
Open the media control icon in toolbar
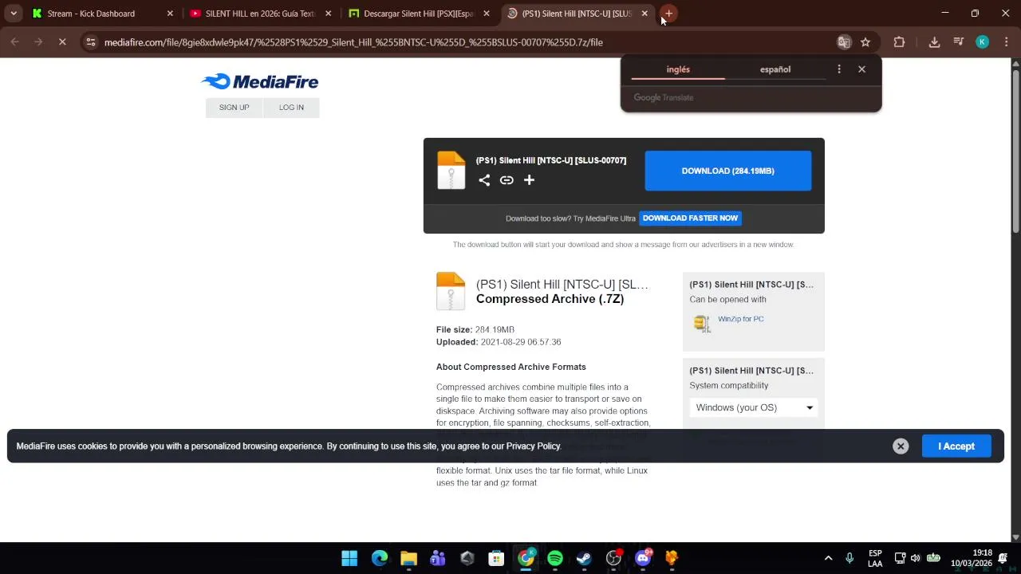[959, 42]
